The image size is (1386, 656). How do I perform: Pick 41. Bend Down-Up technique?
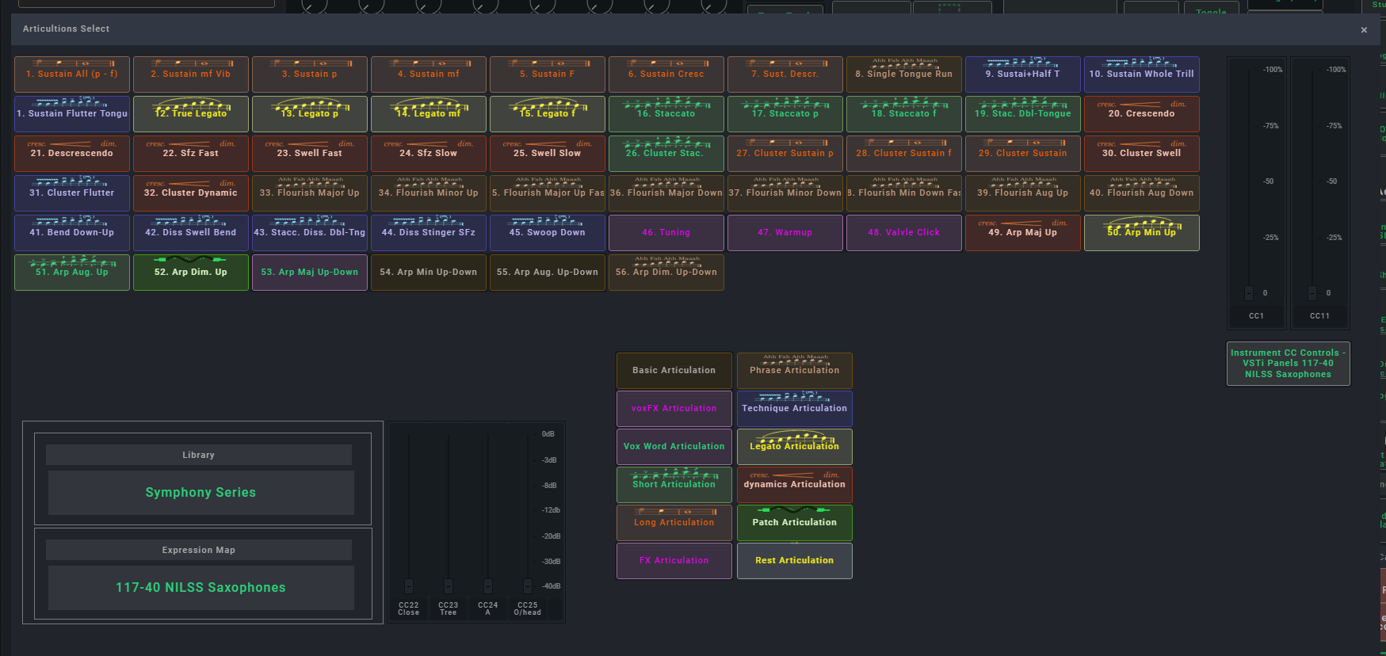(x=72, y=233)
